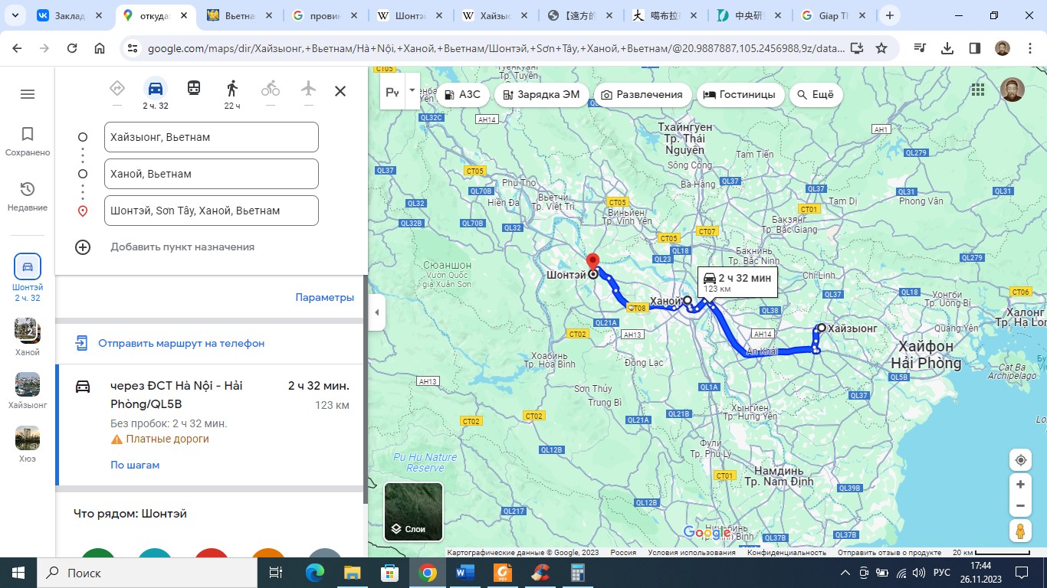Show my current location on map

(1020, 460)
